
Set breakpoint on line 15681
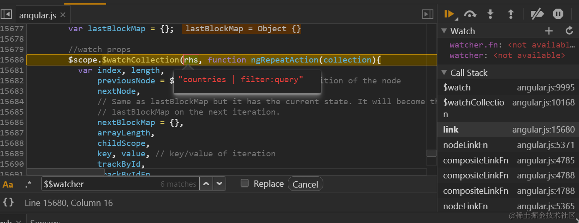[x=13, y=70]
